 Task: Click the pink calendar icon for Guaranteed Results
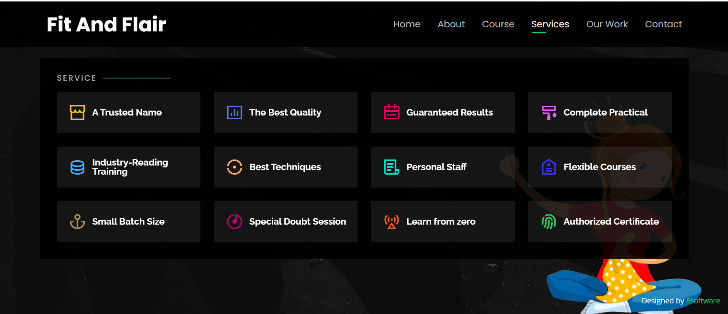click(392, 112)
